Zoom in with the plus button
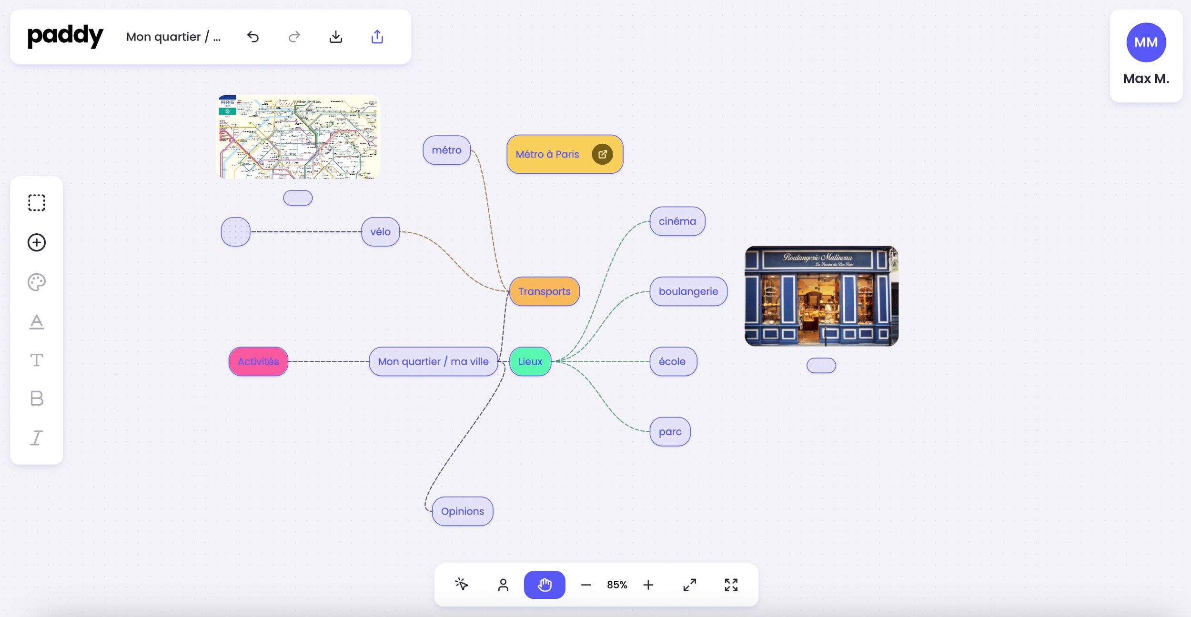This screenshot has height=617, width=1191. (648, 585)
